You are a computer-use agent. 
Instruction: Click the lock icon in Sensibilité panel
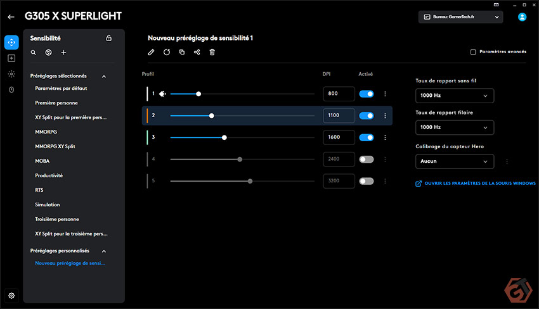(108, 38)
